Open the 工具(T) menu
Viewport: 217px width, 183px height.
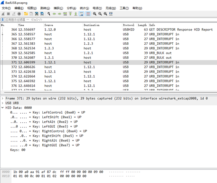(x=124, y=8)
